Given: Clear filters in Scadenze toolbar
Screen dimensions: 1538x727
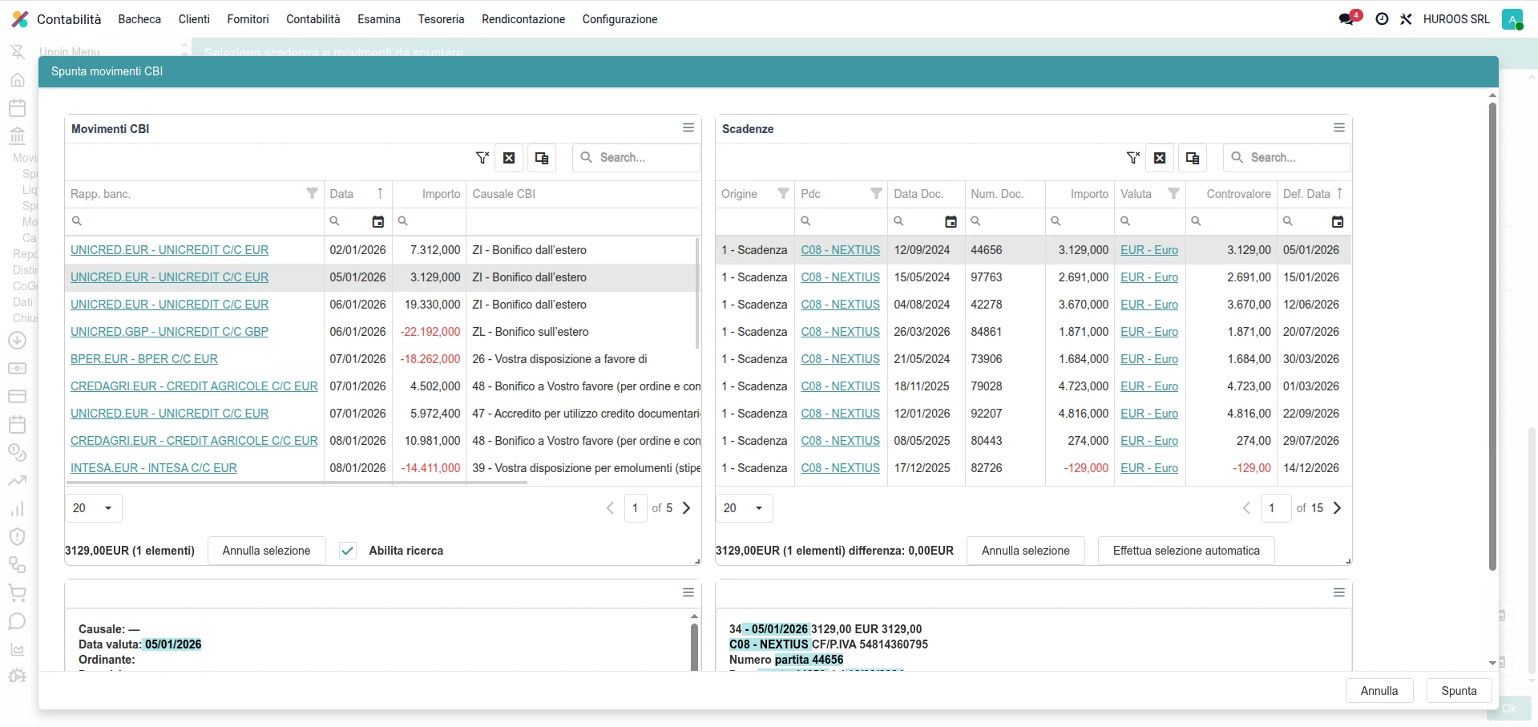Looking at the screenshot, I should point(1133,158).
